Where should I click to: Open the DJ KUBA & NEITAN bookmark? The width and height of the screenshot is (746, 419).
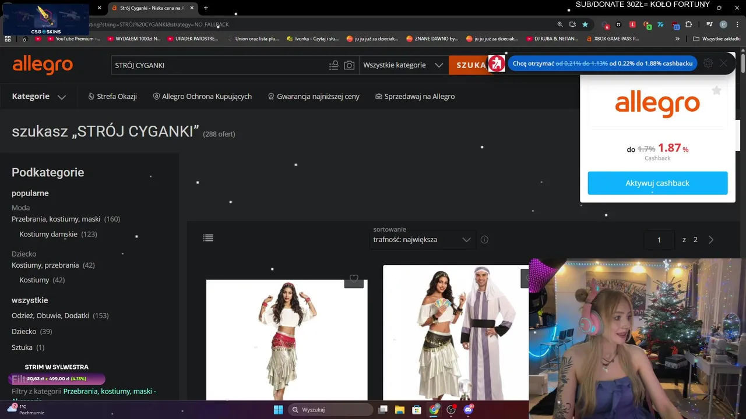[552, 39]
